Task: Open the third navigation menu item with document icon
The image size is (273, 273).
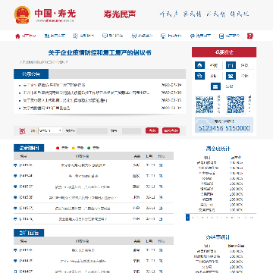Action: [83, 36]
